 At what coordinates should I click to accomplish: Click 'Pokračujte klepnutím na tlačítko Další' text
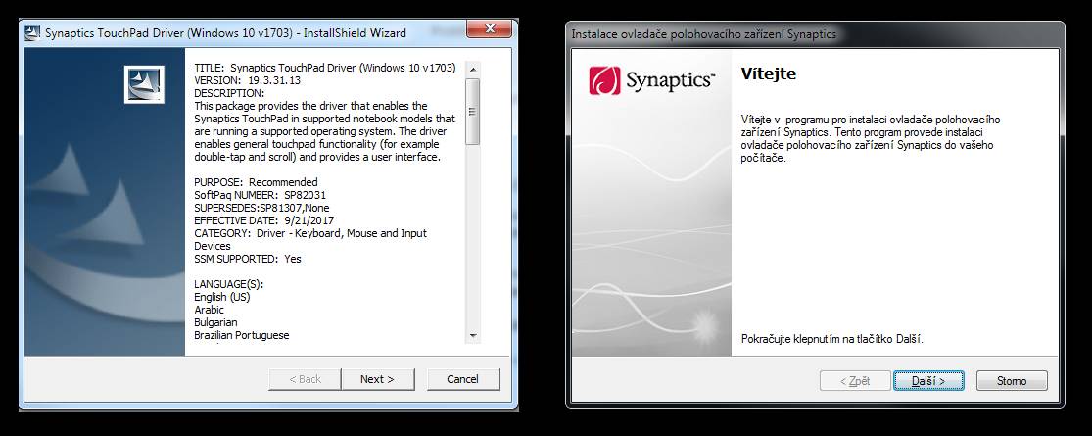click(832, 339)
